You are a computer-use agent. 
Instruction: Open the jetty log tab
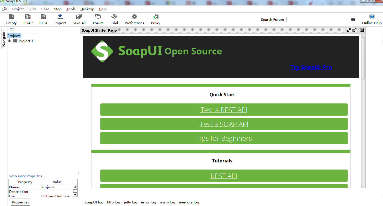pyautogui.click(x=131, y=202)
